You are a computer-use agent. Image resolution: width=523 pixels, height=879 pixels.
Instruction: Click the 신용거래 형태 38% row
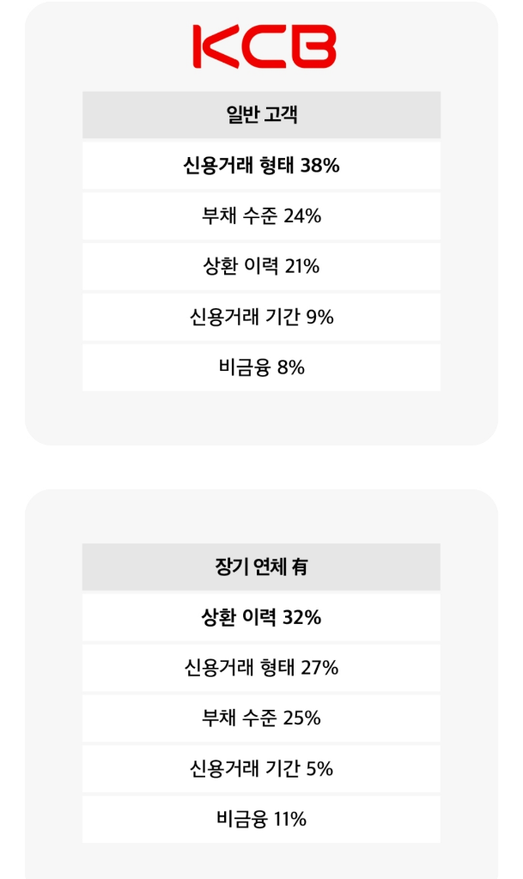[261, 166]
